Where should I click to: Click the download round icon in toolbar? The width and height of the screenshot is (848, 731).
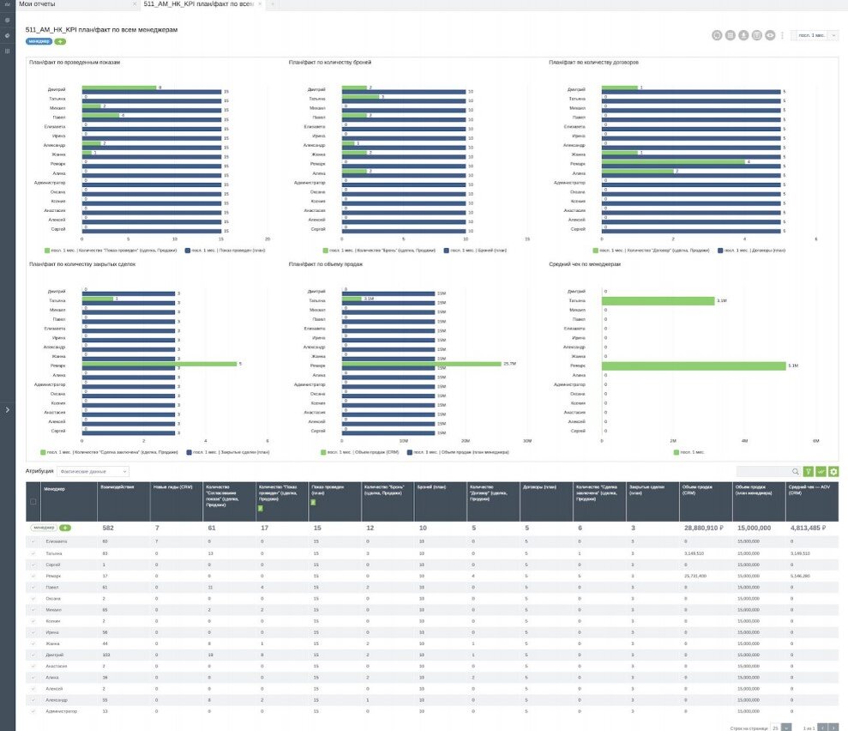coord(743,35)
